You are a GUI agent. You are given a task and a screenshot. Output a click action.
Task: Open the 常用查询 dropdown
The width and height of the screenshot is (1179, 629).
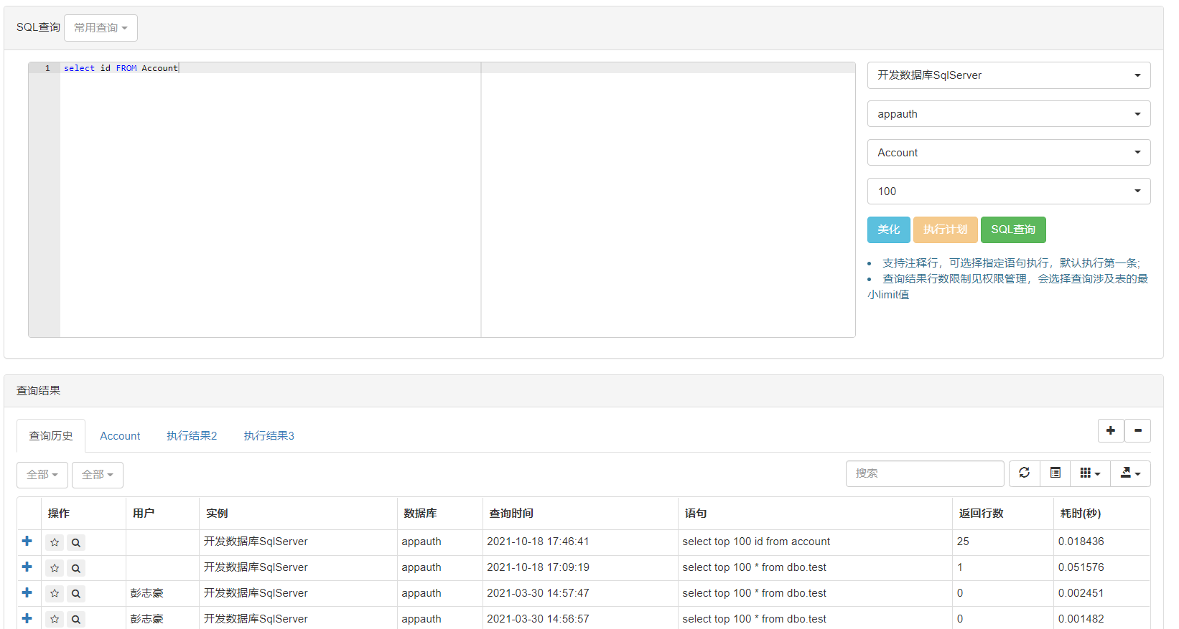point(101,28)
